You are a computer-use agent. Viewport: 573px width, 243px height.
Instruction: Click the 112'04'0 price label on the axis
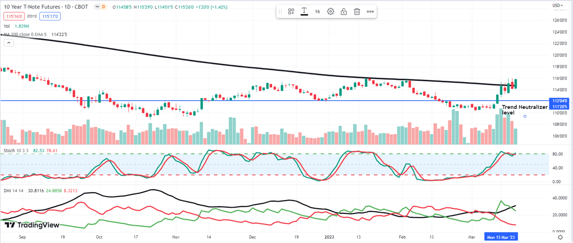[560, 101]
